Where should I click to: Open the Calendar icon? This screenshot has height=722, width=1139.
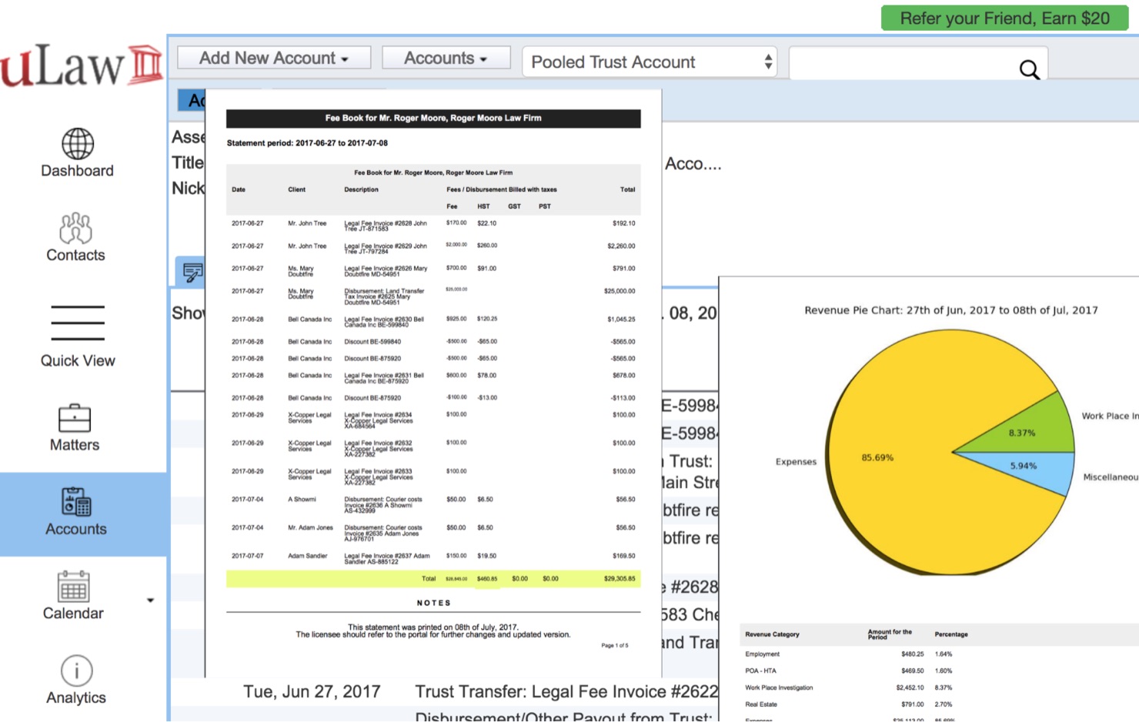click(73, 587)
